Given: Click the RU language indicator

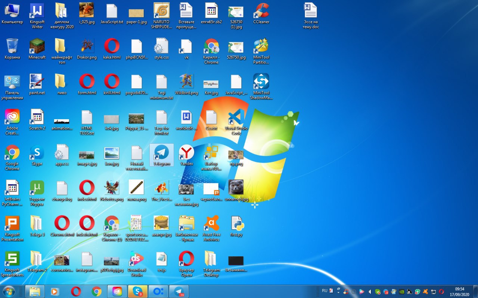Looking at the screenshot, I should 325,291.
